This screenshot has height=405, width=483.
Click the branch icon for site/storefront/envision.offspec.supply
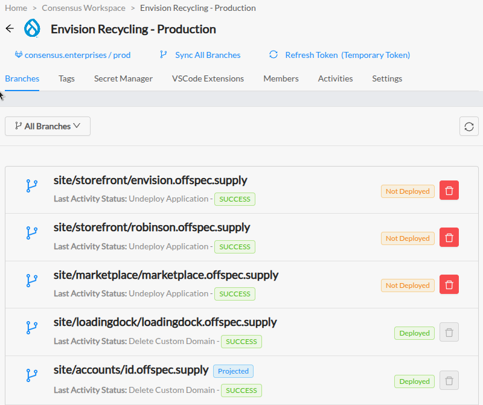click(x=32, y=186)
